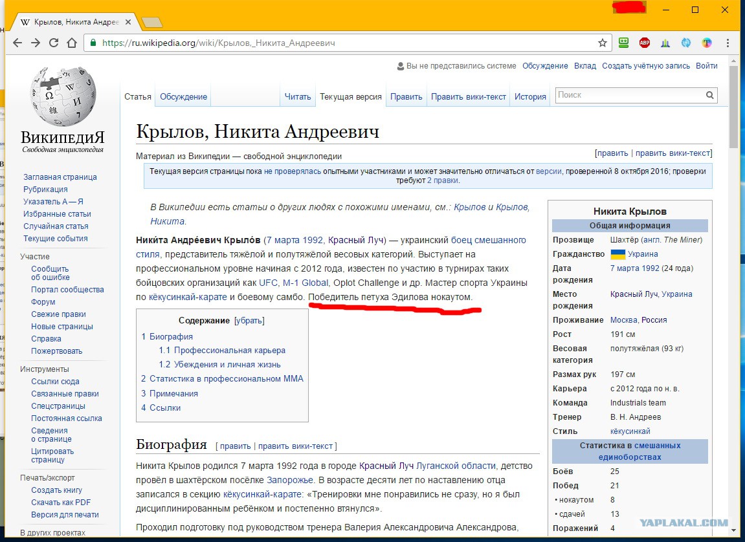Open the round T extension icon
Viewport: 745px width, 542px height.
pyautogui.click(x=707, y=43)
